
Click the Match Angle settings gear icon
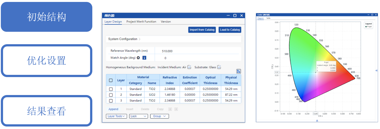coord(138,58)
